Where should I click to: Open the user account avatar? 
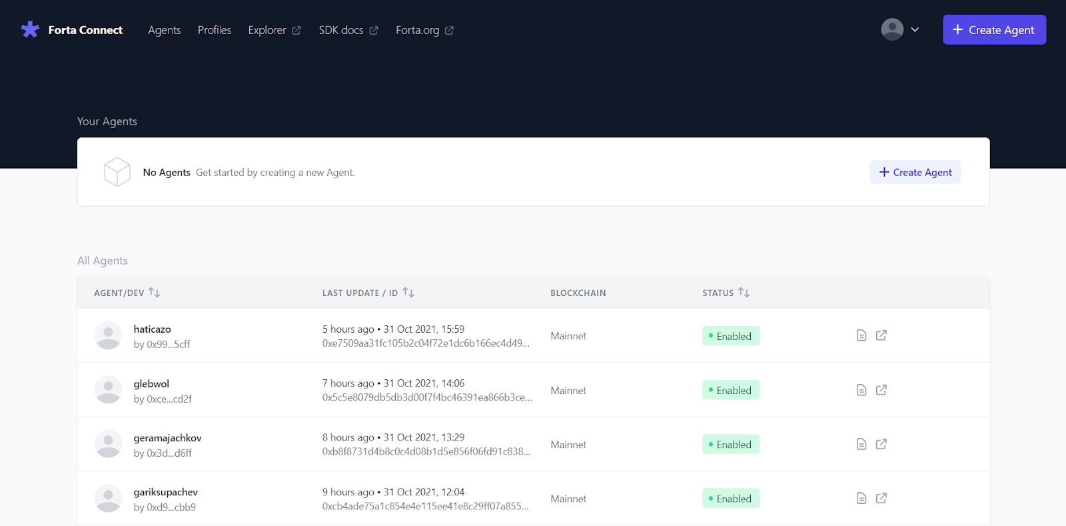click(x=892, y=29)
